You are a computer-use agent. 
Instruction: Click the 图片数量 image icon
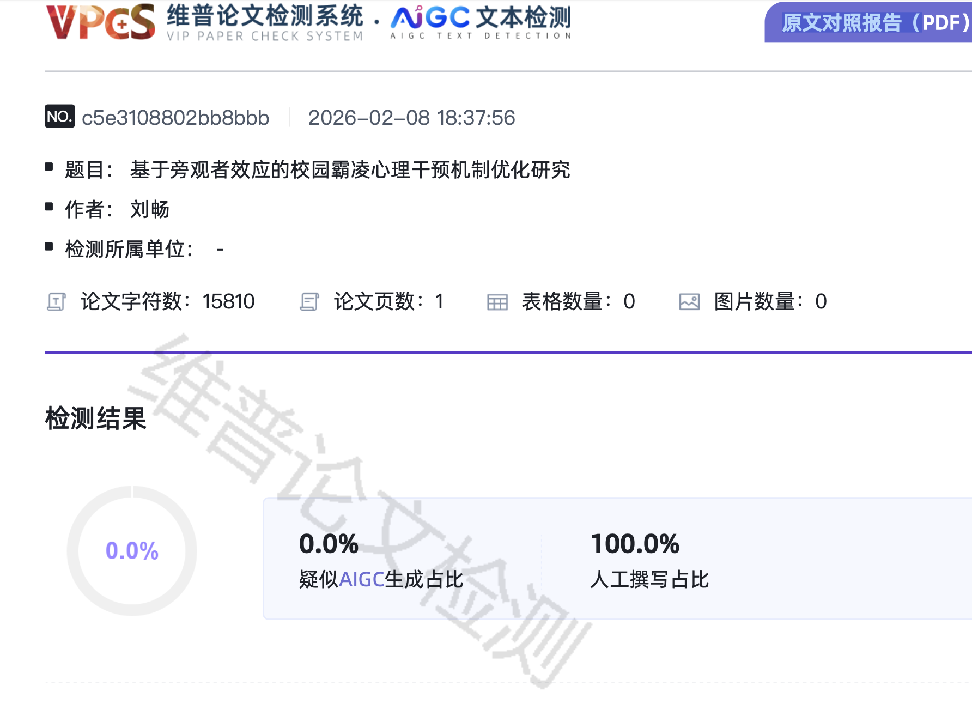pos(688,301)
